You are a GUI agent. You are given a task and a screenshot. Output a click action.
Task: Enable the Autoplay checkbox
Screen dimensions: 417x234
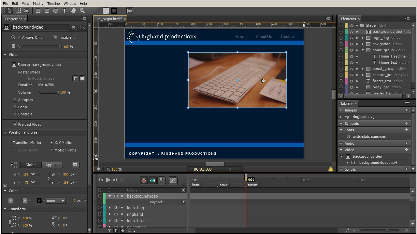(x=15, y=100)
